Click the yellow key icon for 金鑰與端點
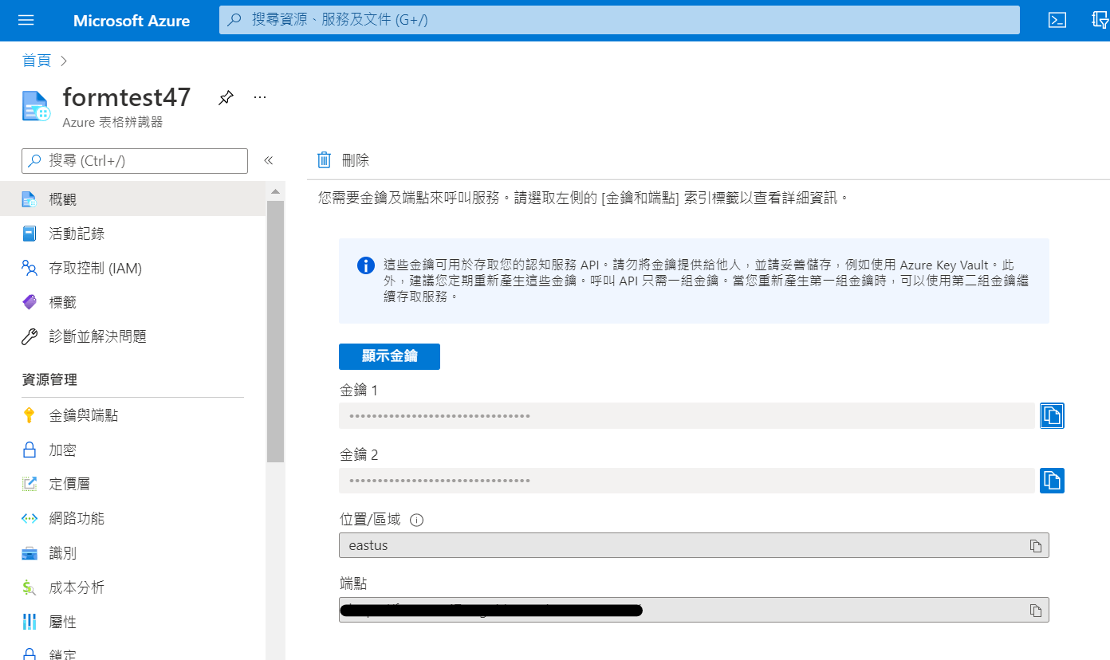 [x=30, y=415]
